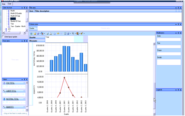
Task: Select Month Of Year tree item
Action: pos(15,16)
